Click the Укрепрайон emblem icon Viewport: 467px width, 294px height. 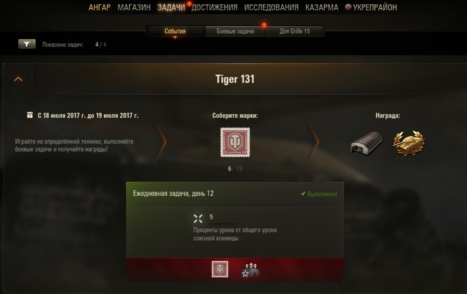[x=348, y=7]
